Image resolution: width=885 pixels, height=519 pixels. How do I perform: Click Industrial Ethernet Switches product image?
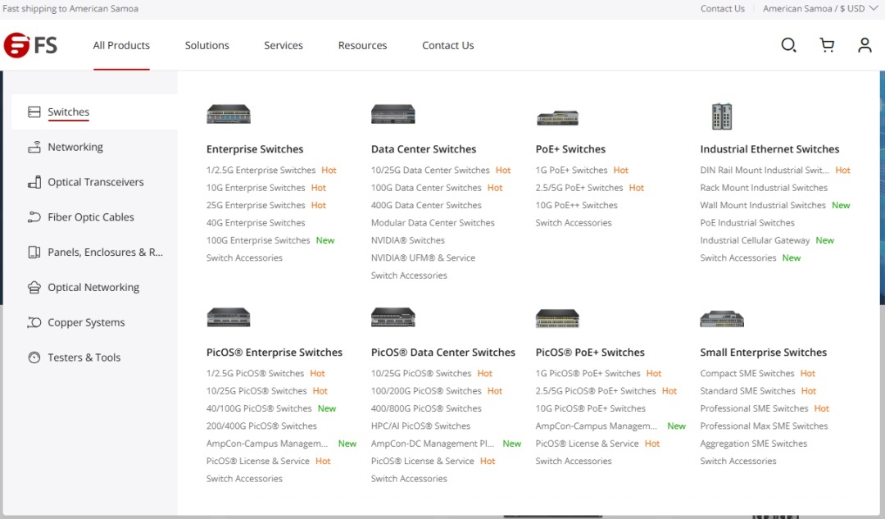(x=721, y=116)
